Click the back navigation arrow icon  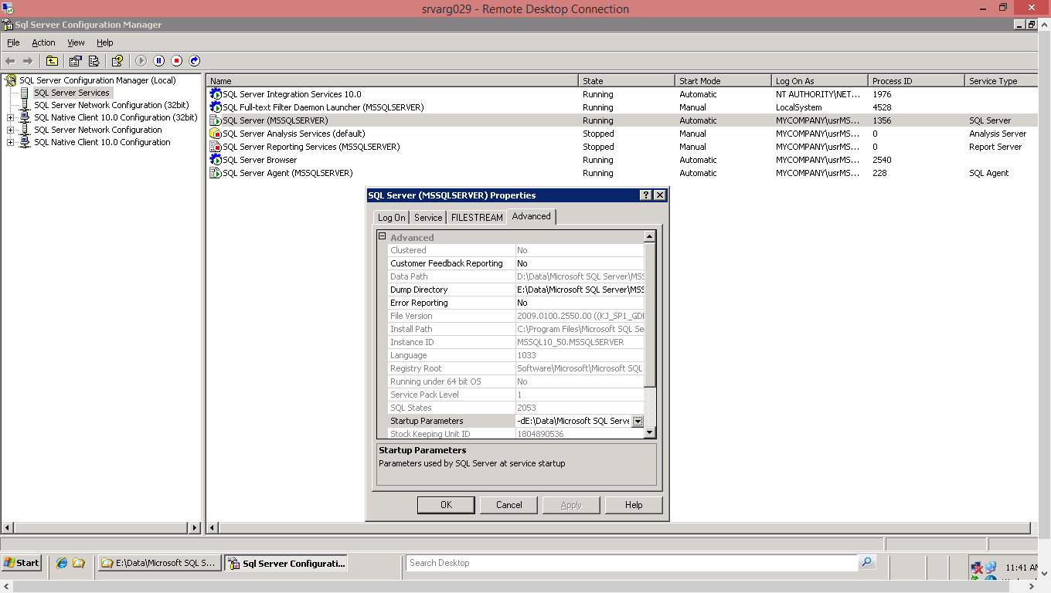[11, 60]
